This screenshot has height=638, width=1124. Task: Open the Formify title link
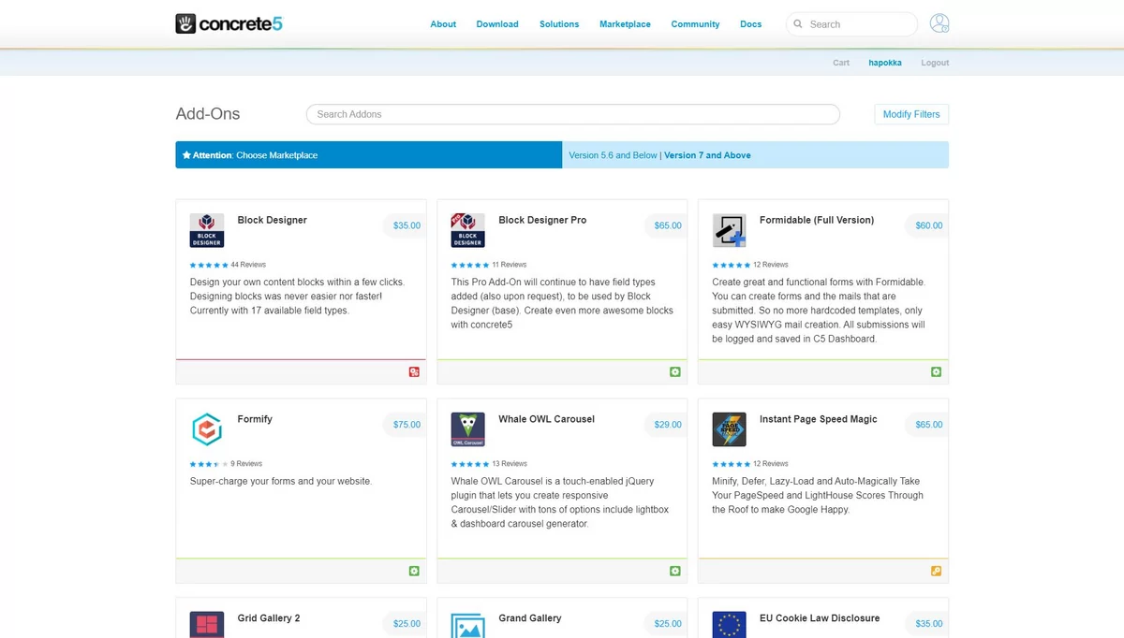[x=255, y=419]
